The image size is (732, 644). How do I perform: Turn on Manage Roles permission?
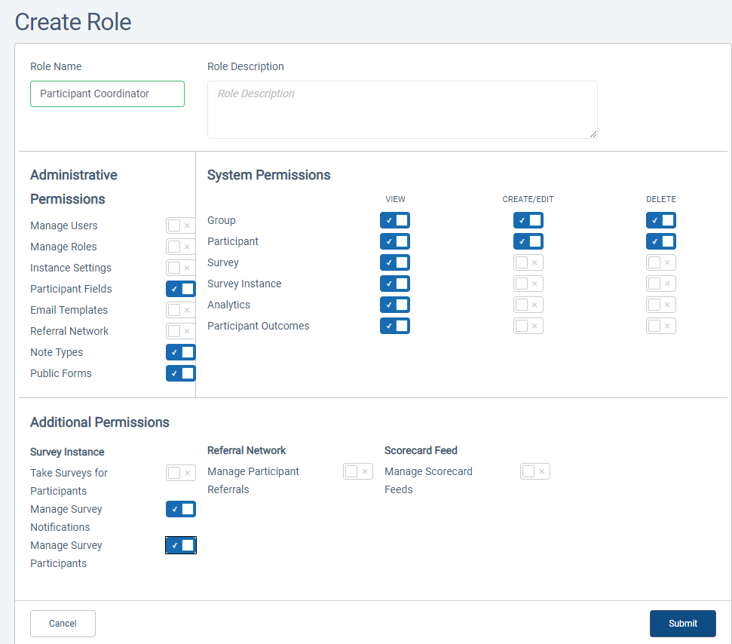(x=181, y=247)
